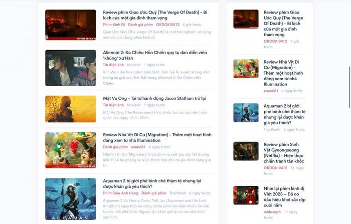The width and height of the screenshot is (351, 224).
Task: Open the Giao Ước Quỷ thumbnail in main list
Action: (x=71, y=25)
